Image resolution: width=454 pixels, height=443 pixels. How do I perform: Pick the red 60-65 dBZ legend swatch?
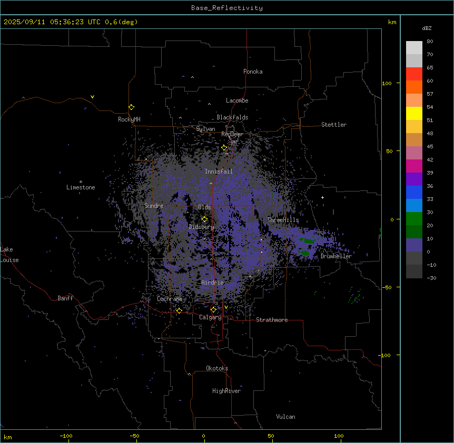point(414,74)
